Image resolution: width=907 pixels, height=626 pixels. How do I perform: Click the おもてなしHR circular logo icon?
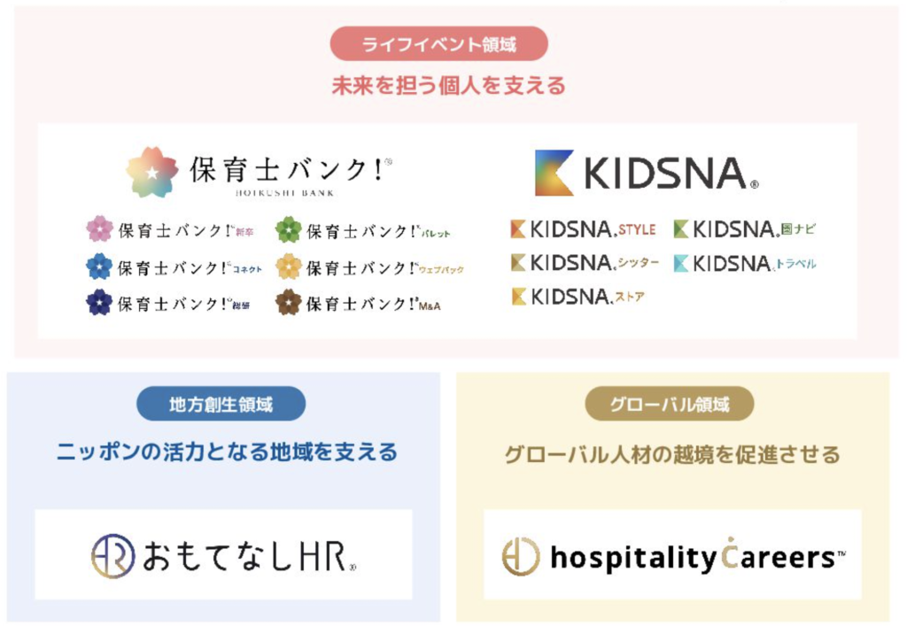point(113,556)
